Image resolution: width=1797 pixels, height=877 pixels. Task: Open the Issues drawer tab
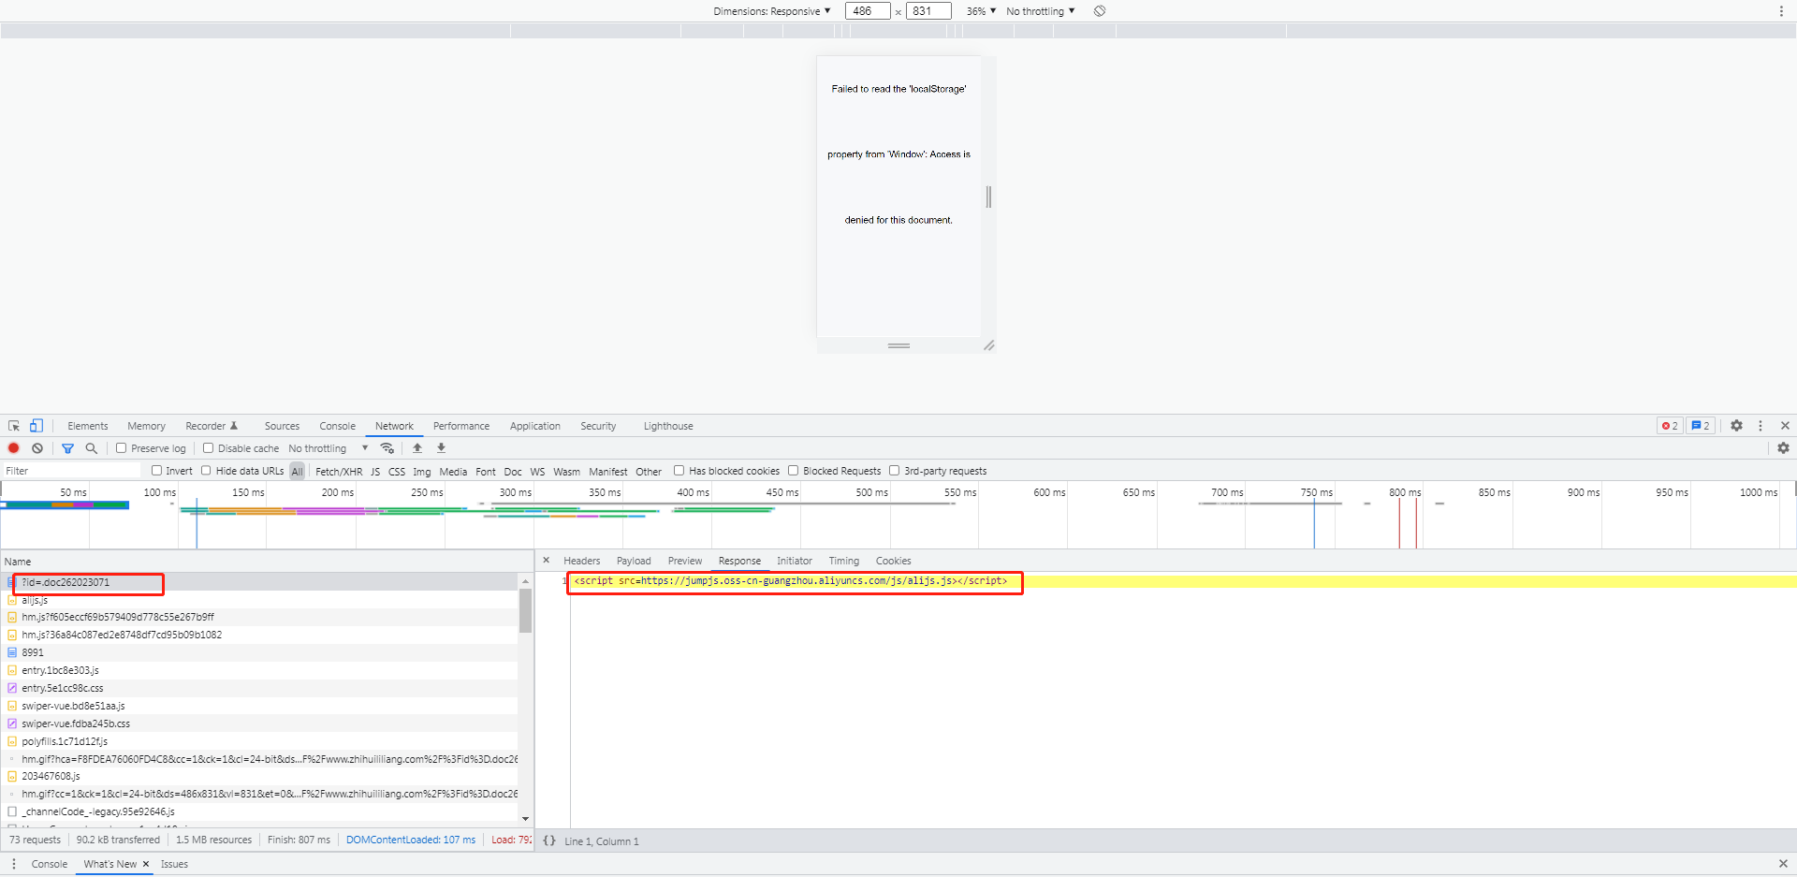[174, 864]
